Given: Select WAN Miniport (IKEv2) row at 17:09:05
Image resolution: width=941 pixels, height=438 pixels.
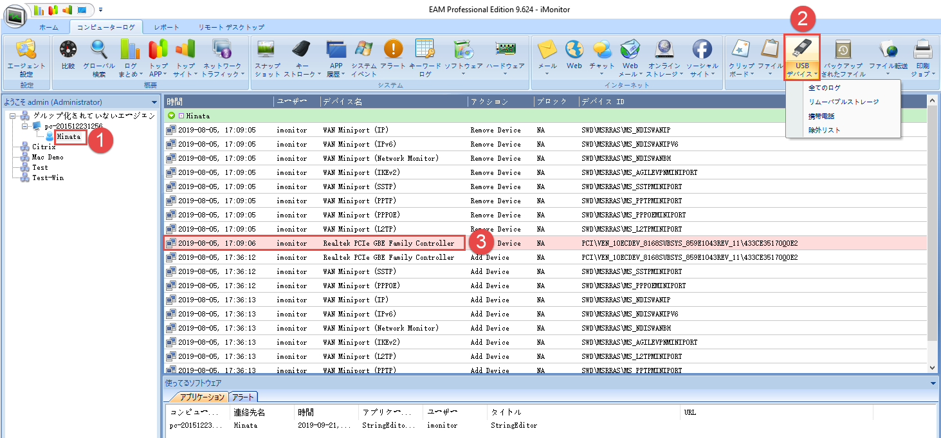Looking at the screenshot, I should [x=546, y=172].
